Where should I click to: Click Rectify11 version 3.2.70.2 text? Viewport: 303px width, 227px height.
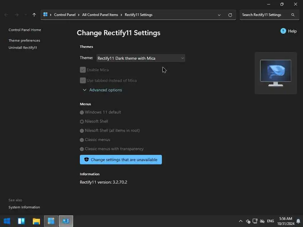pyautogui.click(x=103, y=182)
